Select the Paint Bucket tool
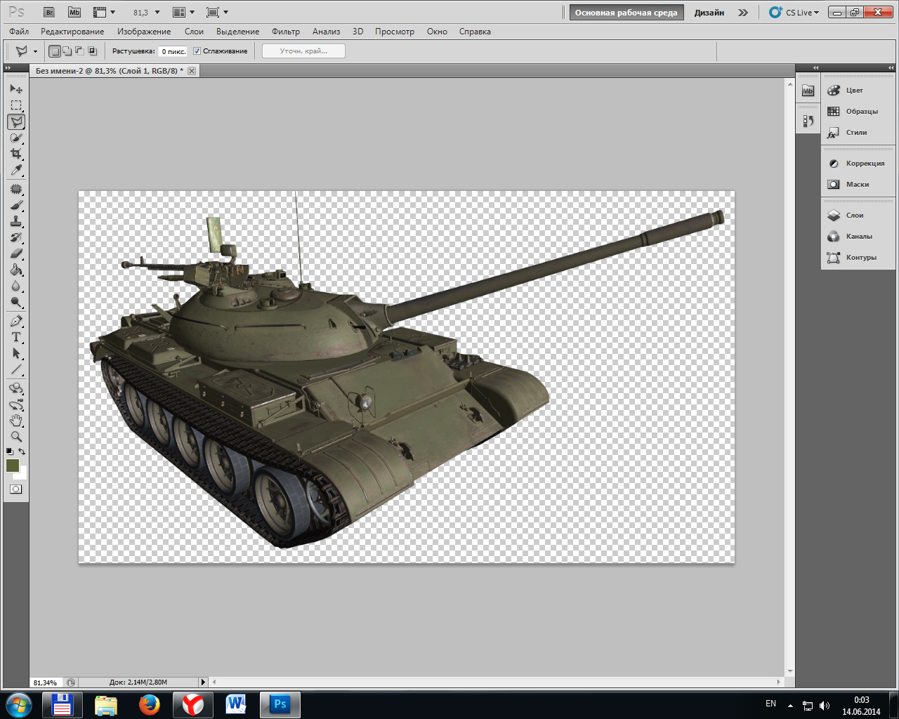The width and height of the screenshot is (899, 719). coord(16,270)
